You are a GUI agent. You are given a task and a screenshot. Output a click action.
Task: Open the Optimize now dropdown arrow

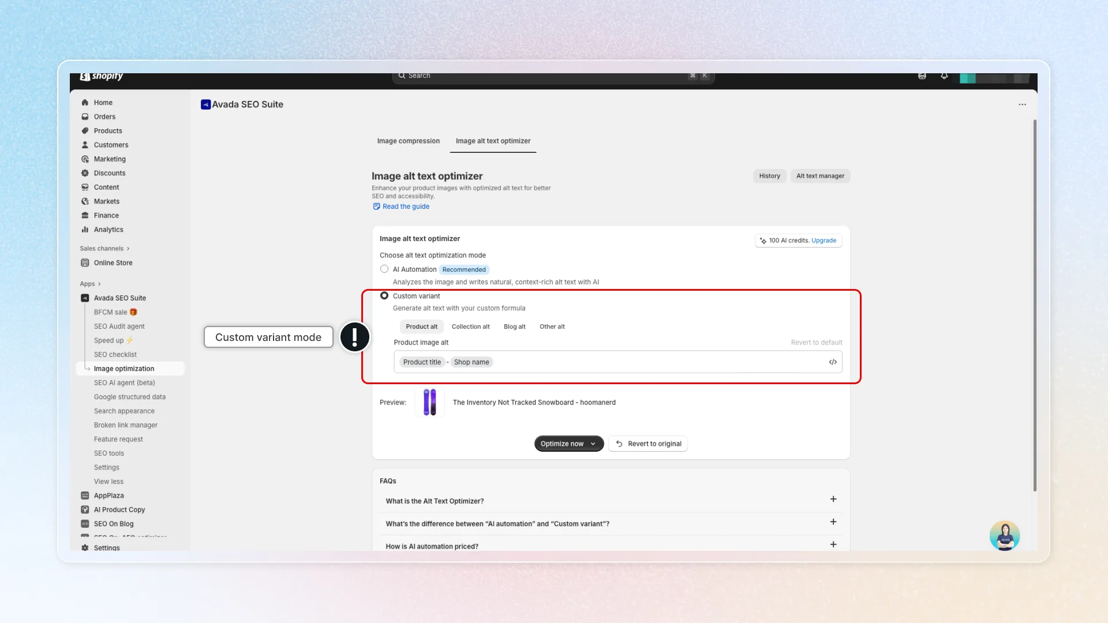[x=593, y=444]
